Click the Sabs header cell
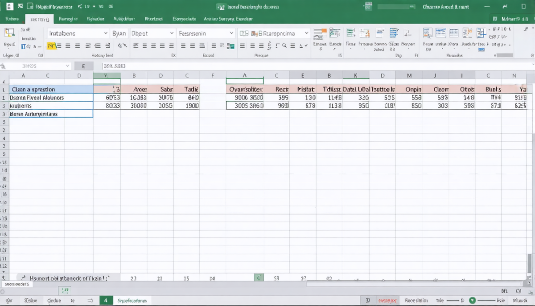 click(x=160, y=89)
